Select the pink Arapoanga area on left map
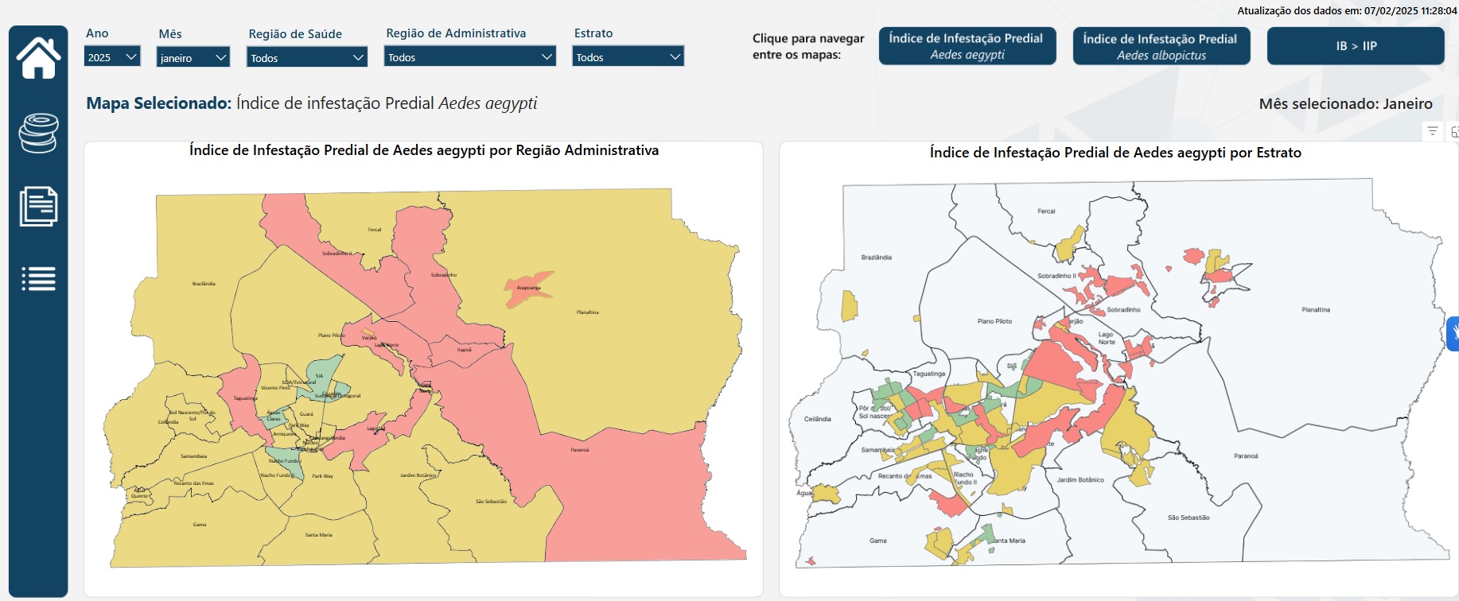This screenshot has width=1459, height=601. (x=527, y=288)
